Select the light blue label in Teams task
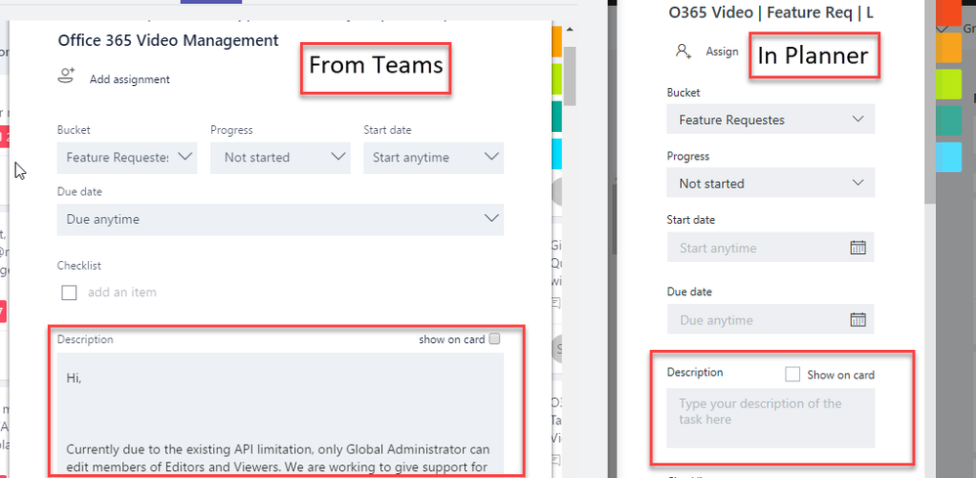Image resolution: width=976 pixels, height=478 pixels. [x=557, y=153]
